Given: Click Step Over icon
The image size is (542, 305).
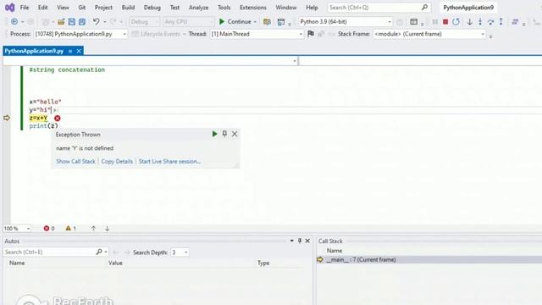Looking at the screenshot, I should pyautogui.click(x=490, y=22).
